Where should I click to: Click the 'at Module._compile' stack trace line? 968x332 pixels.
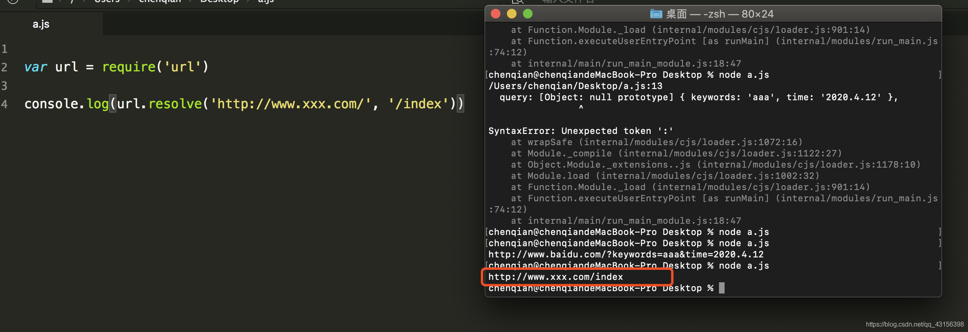pos(676,154)
